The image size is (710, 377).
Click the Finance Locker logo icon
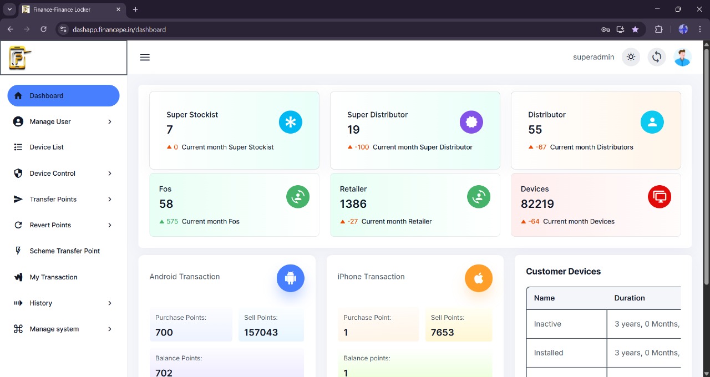(x=19, y=58)
